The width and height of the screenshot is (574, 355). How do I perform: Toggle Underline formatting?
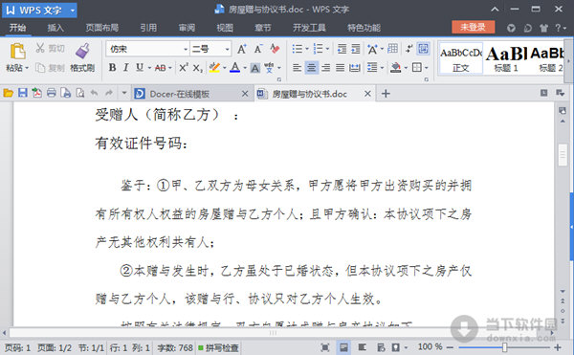point(140,68)
